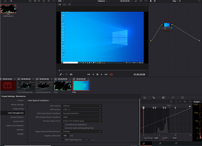Enable Use color space aware grading tools
This screenshot has width=202, height=146.
[63, 128]
